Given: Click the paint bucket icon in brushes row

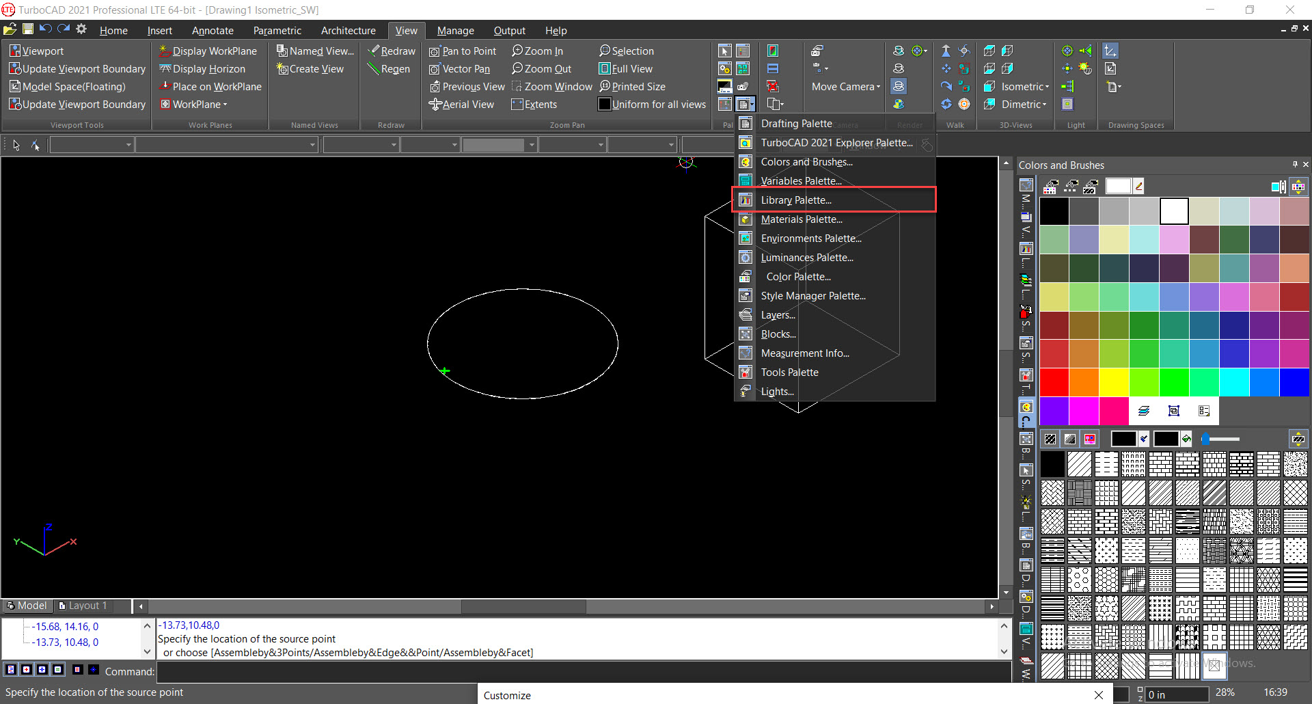Looking at the screenshot, I should [1186, 439].
